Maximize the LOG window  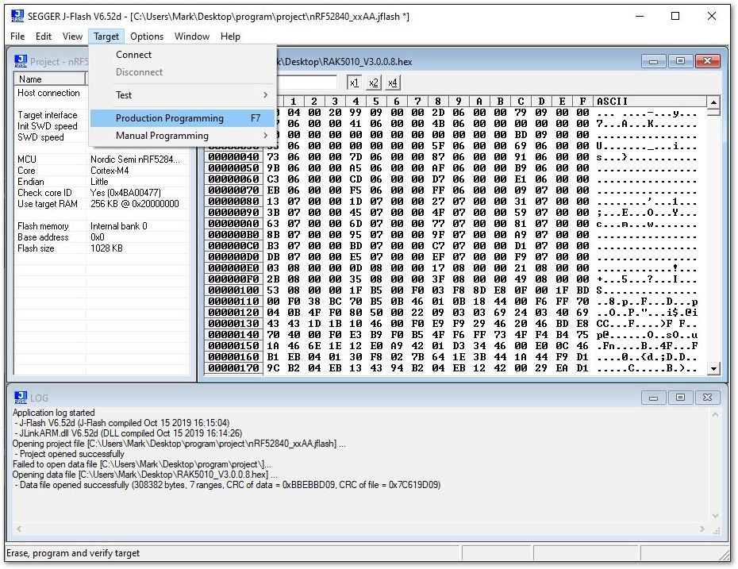tap(680, 398)
